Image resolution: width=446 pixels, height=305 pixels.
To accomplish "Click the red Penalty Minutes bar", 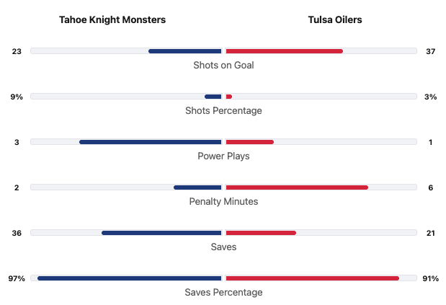I will click(x=297, y=187).
